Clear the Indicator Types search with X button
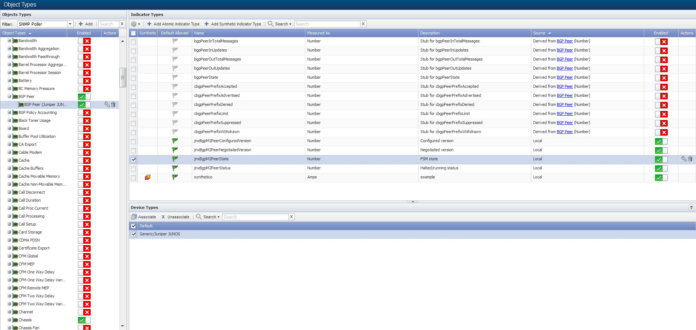The width and height of the screenshot is (696, 330). pos(363,24)
